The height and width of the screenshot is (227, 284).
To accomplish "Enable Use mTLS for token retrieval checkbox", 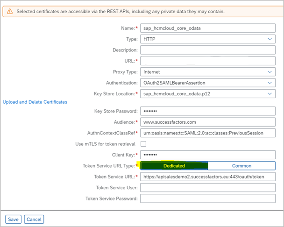I will [x=143, y=144].
